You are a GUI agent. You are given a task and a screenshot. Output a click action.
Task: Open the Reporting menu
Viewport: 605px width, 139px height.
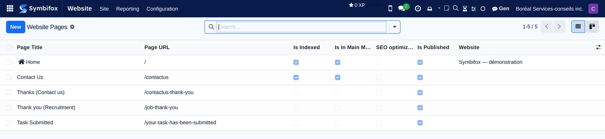coord(127,9)
